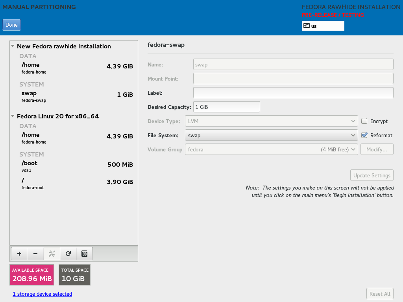Click the Available Space 208.96 MiB box
The width and height of the screenshot is (403, 302).
click(x=31, y=275)
